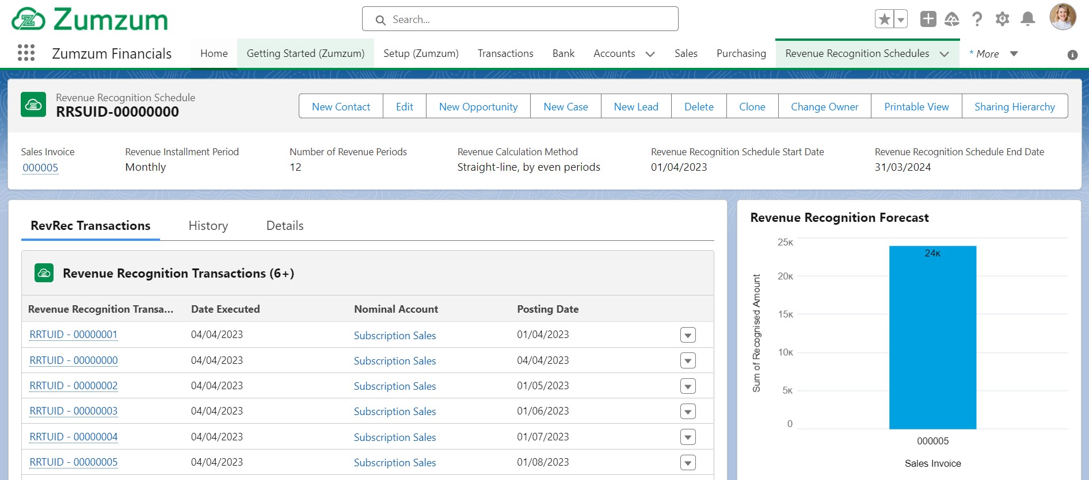Open the Transactions tab

505,53
